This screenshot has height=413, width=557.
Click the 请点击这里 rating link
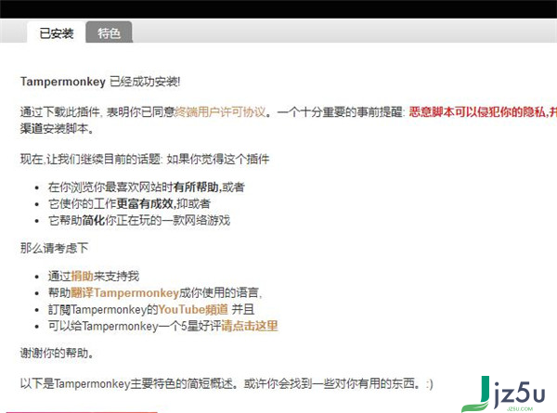click(250, 326)
